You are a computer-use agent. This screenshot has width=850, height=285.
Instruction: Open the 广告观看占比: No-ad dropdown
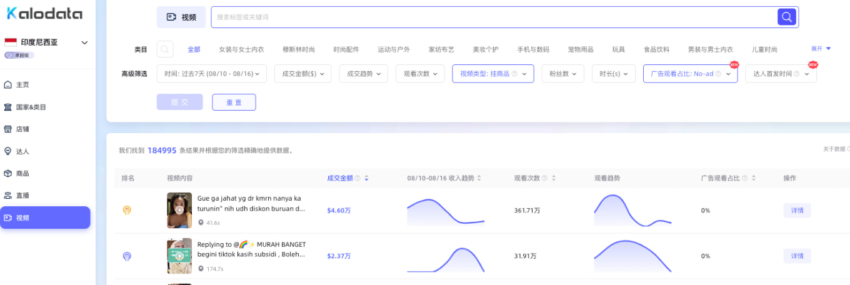[x=691, y=74]
